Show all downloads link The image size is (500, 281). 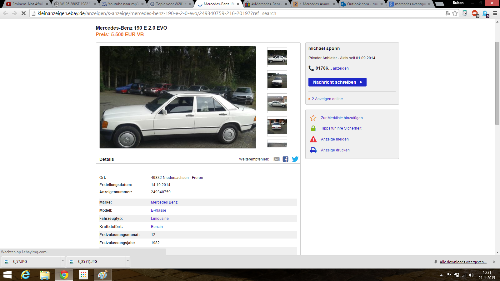(x=463, y=262)
